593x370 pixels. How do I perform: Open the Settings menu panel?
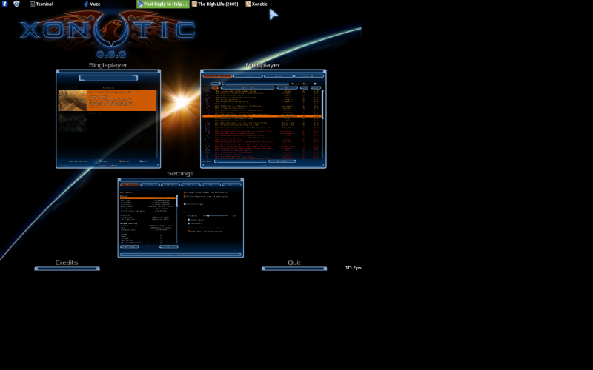click(x=180, y=218)
